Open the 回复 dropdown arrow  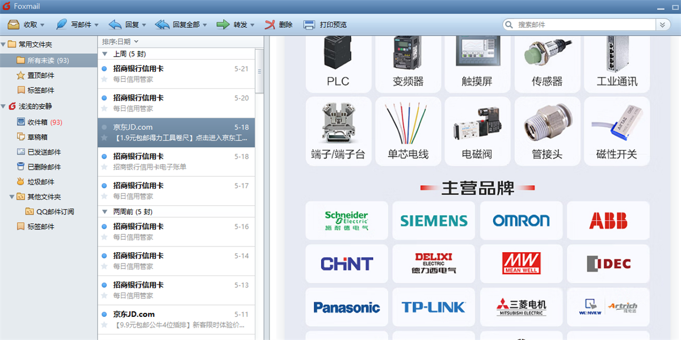(144, 25)
